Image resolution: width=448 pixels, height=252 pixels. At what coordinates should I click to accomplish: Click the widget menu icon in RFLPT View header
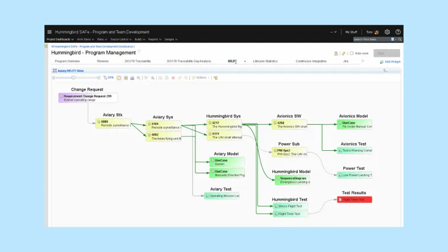pyautogui.click(x=385, y=70)
